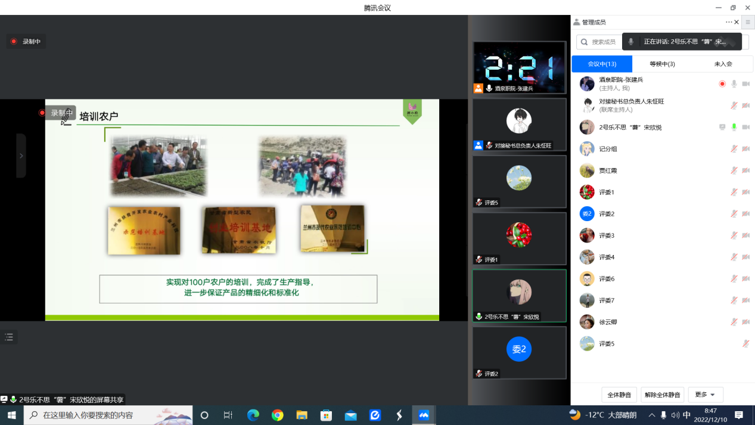Expand the 更多 dropdown at panel bottom
The width and height of the screenshot is (755, 425).
point(705,395)
